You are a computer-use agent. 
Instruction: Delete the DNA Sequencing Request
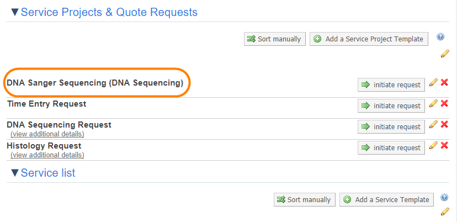click(x=444, y=124)
